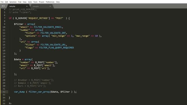Click FILTER_FLAG_QUERY_REQUIRED constant
187x105 pixels.
tap(56, 48)
